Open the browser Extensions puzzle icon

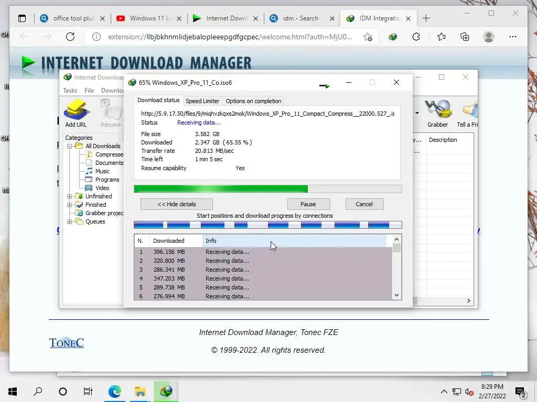(x=416, y=37)
